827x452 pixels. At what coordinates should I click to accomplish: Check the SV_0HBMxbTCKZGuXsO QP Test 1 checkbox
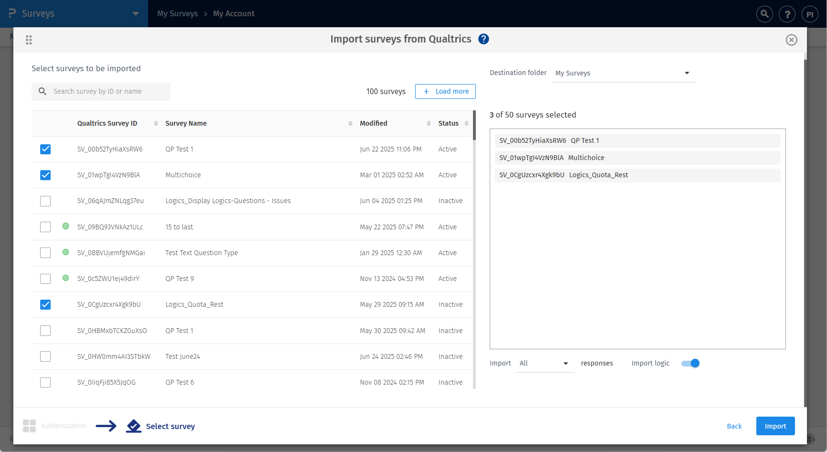click(x=45, y=331)
